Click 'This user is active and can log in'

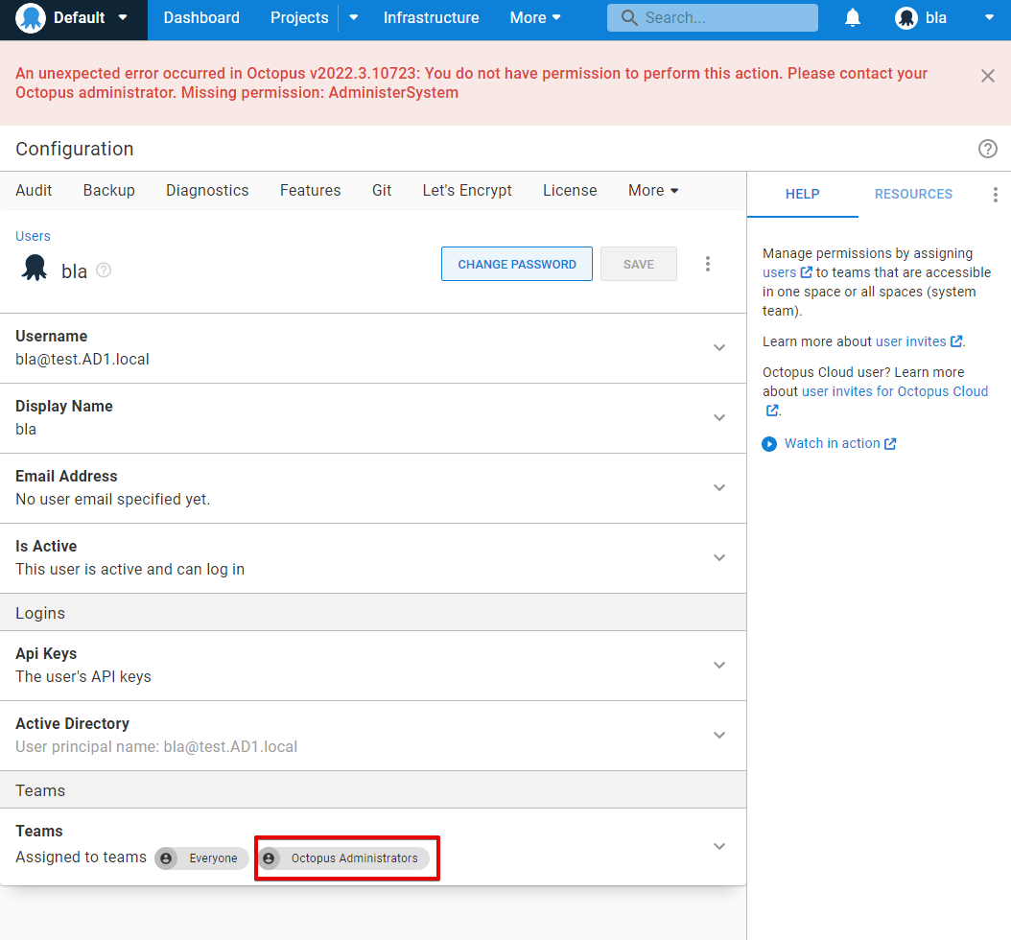point(130,570)
